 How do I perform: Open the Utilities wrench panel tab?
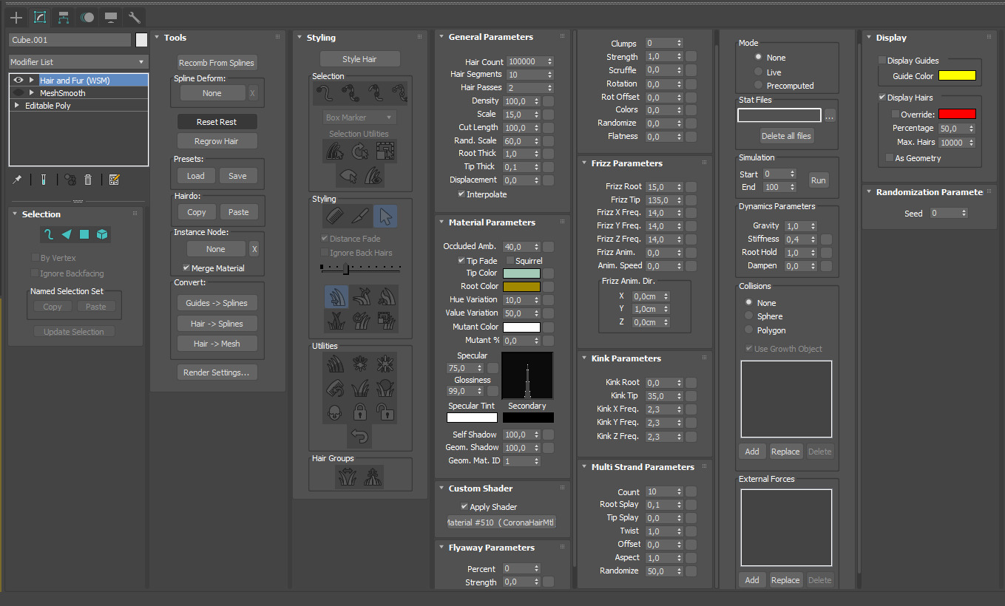[135, 17]
